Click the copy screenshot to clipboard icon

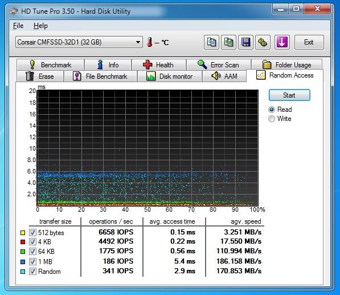tap(228, 42)
